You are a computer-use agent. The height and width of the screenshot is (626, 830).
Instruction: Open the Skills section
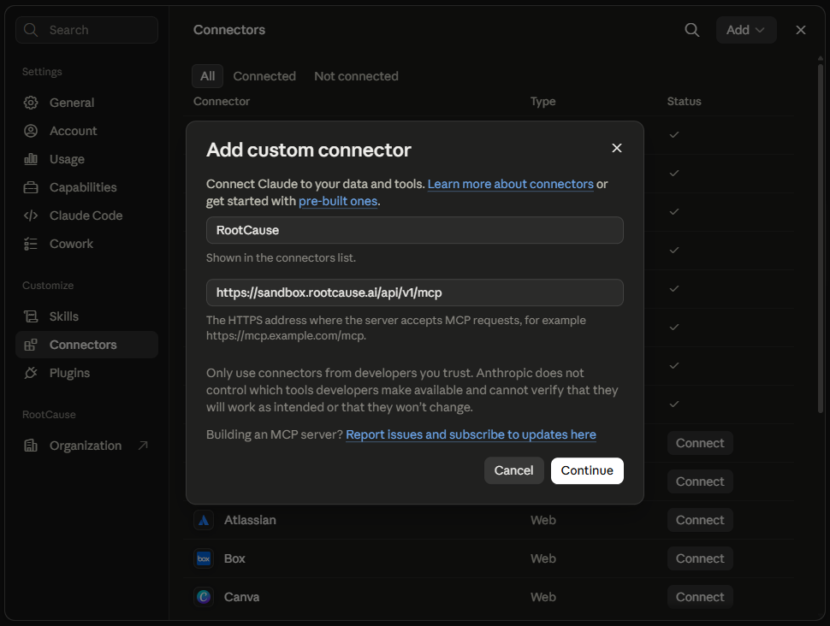86,316
